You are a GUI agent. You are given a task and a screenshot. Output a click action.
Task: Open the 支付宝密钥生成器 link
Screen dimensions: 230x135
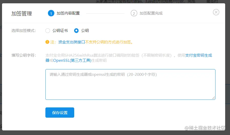pyautogui.click(x=198, y=55)
